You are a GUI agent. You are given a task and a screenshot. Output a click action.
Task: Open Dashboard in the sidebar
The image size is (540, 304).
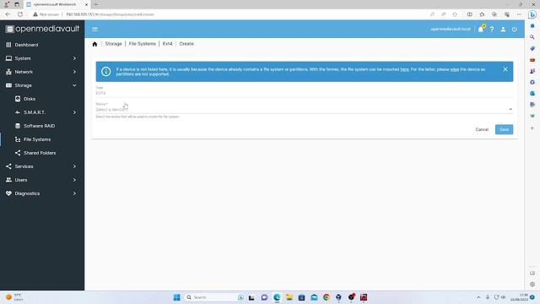pyautogui.click(x=42, y=45)
